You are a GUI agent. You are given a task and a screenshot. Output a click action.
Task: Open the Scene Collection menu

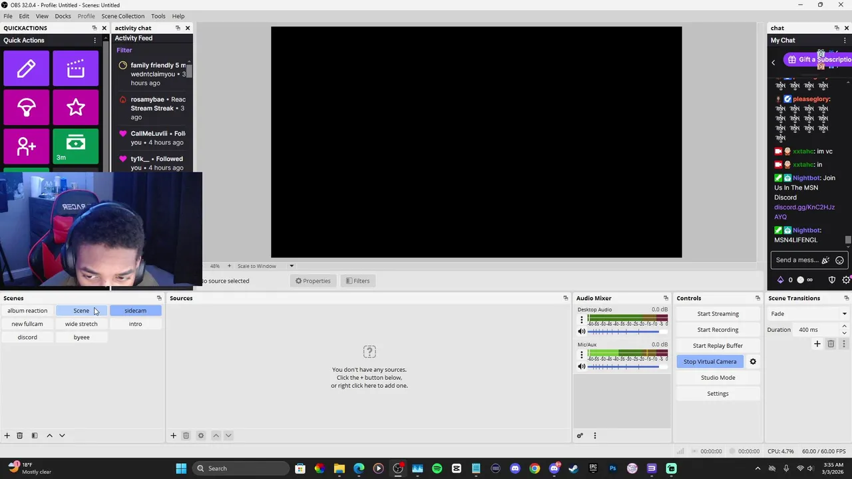tap(122, 16)
